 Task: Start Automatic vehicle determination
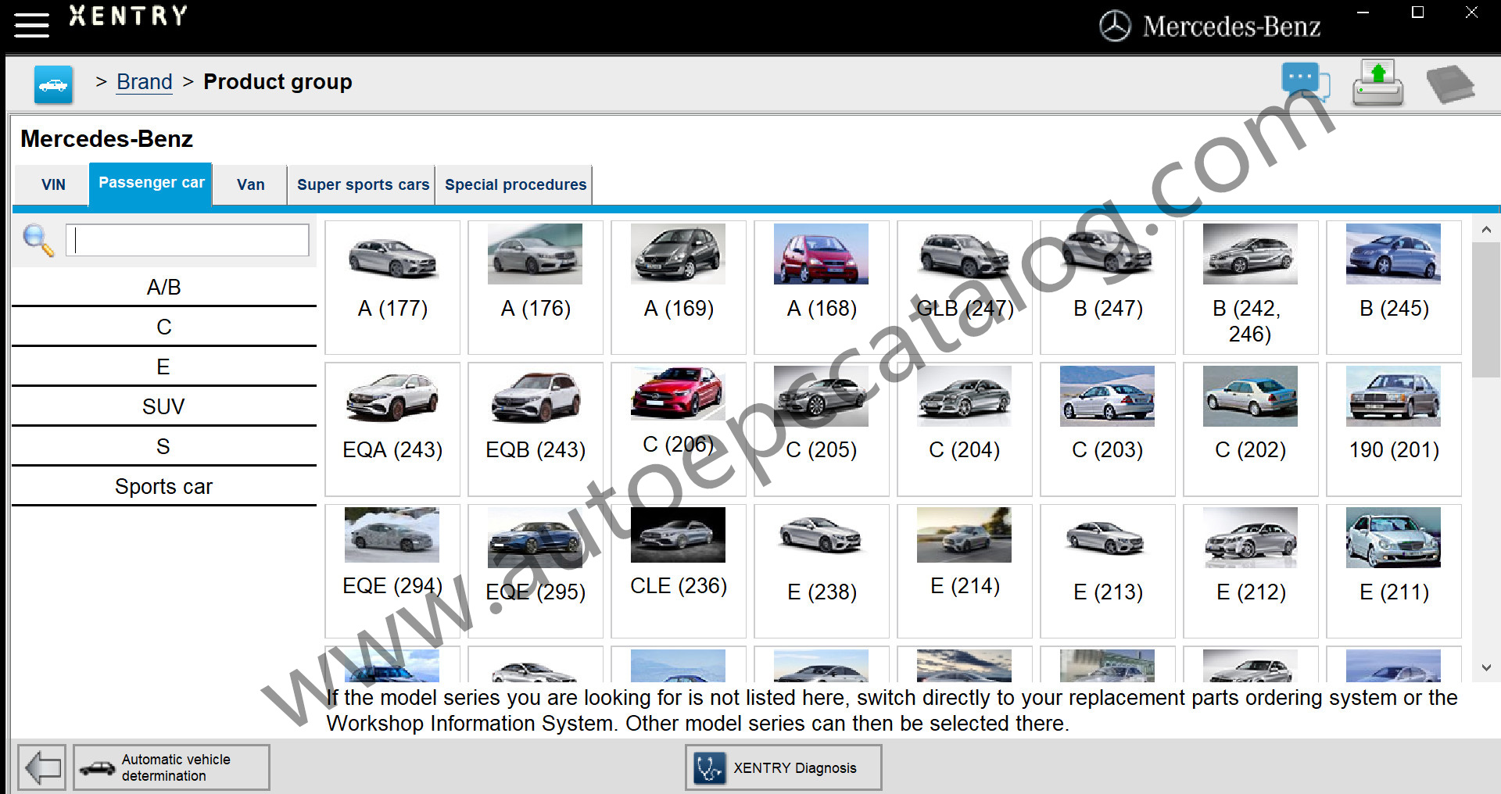click(171, 767)
